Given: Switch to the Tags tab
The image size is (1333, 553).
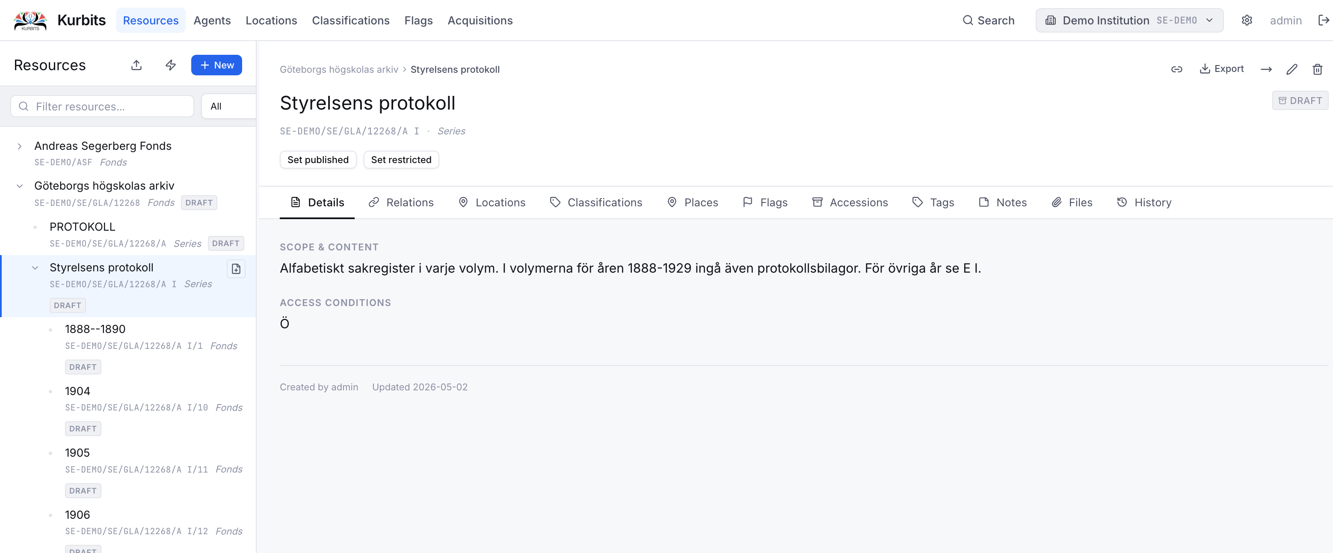Looking at the screenshot, I should (x=933, y=202).
